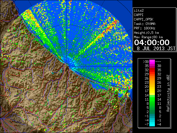177x133 pixels.
Task: Click the 'CAPPI_0P5K' text line
Action: coord(144,19)
